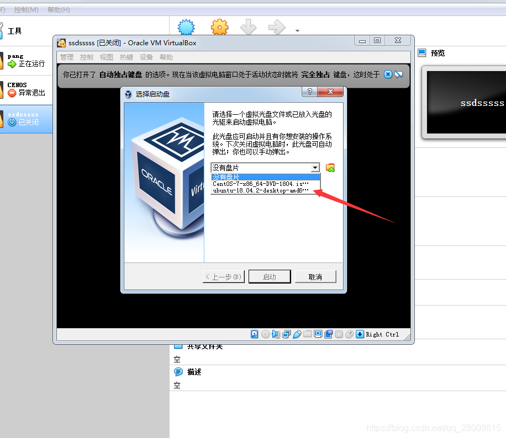506x438 pixels.
Task: Click the New VM starburst toolbar icon
Action: tap(186, 27)
